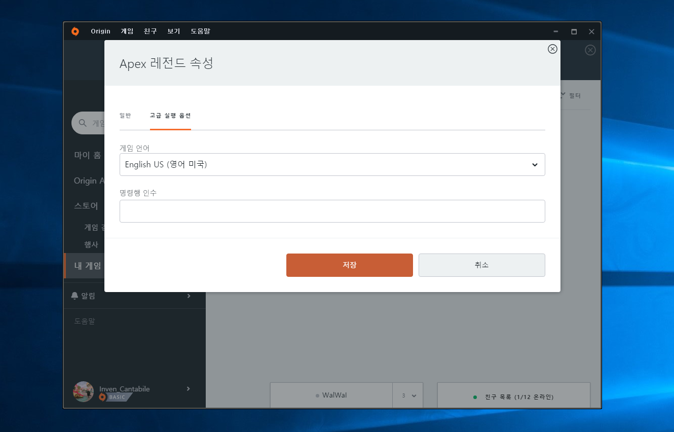Viewport: 674px width, 432px height.
Task: Close the Origin window
Action: pyautogui.click(x=591, y=31)
